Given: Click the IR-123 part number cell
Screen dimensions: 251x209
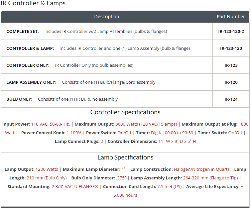Looking at the screenshot, I should 231,65.
